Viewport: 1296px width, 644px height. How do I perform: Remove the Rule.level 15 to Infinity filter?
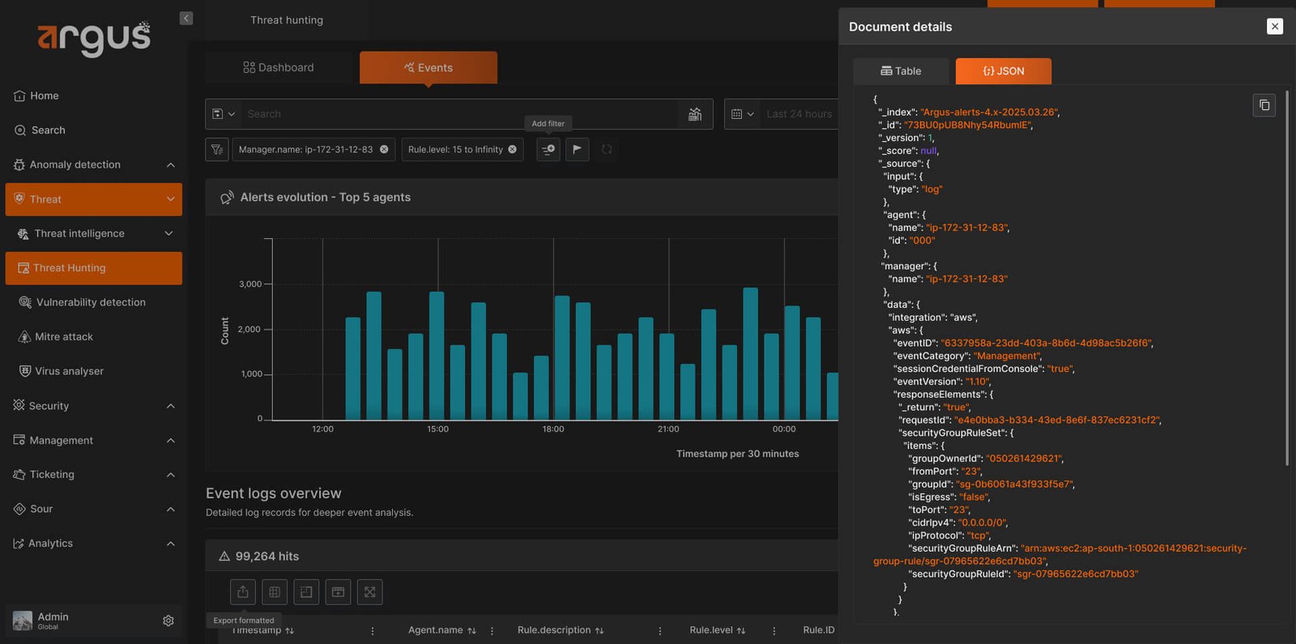click(x=512, y=149)
